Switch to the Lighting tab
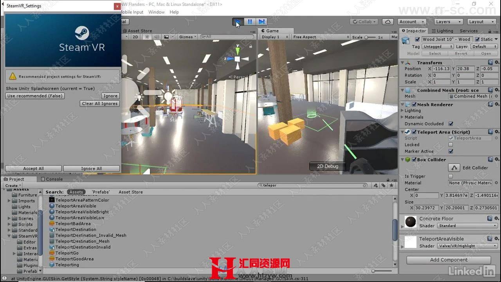 tap(442, 31)
